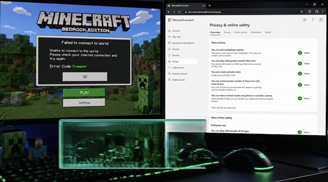Open Address book in the sidebar
Image resolution: width=328 pixels, height=182 pixels.
[x=177, y=80]
